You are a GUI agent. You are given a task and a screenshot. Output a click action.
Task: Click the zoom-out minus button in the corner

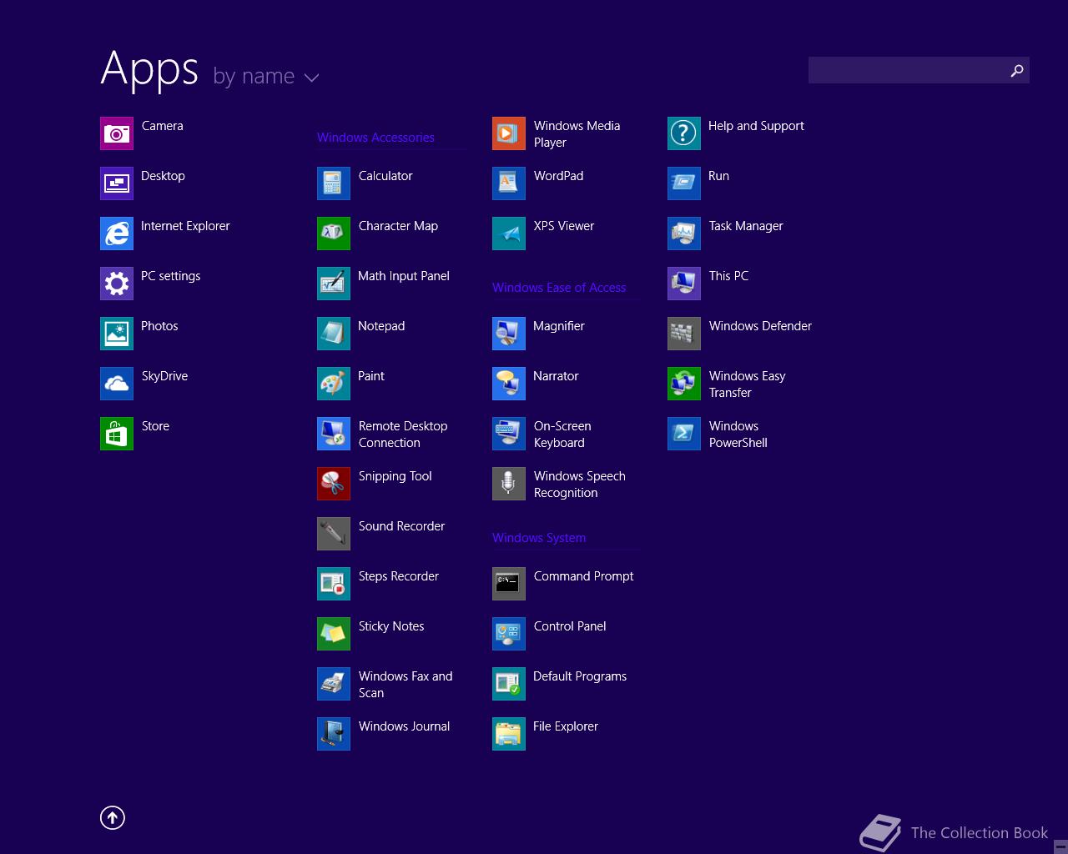(x=1060, y=846)
